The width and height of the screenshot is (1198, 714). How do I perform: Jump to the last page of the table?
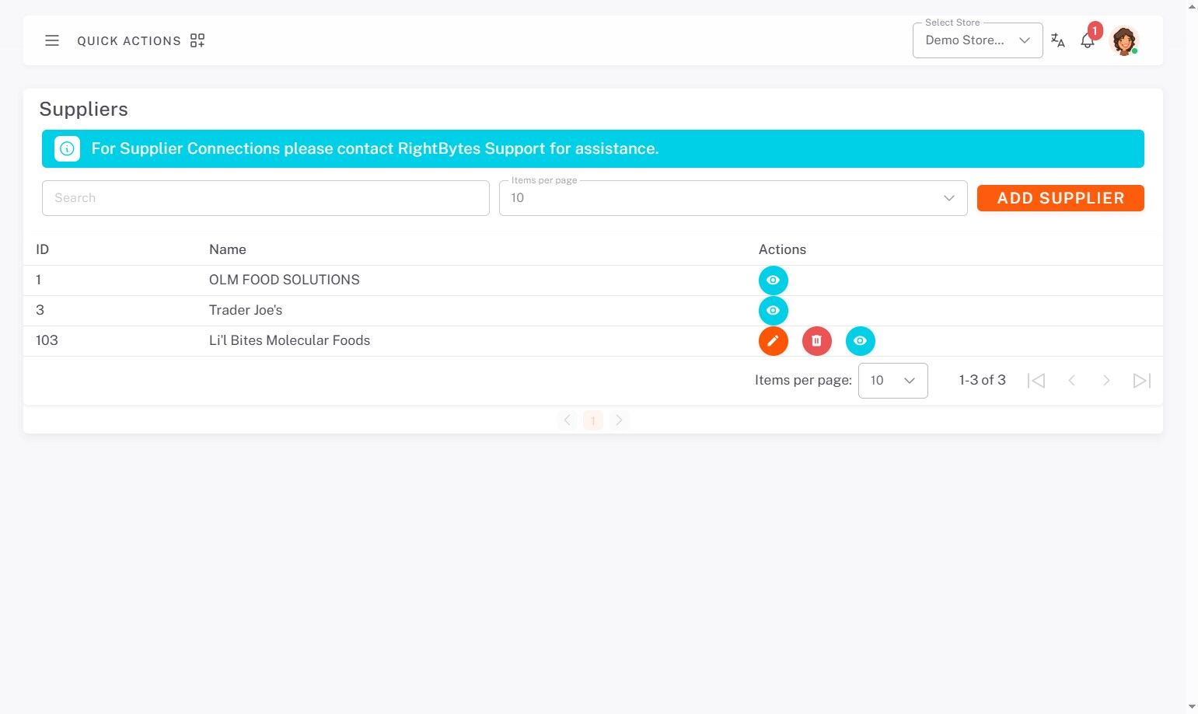point(1141,381)
